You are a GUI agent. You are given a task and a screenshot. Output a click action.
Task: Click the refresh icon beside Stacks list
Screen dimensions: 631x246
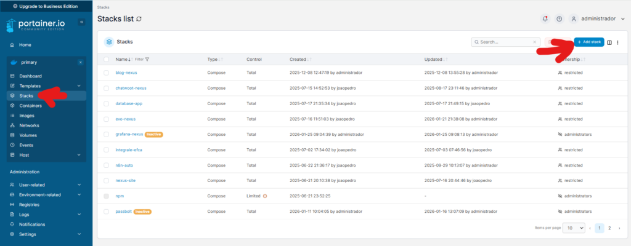coord(139,19)
